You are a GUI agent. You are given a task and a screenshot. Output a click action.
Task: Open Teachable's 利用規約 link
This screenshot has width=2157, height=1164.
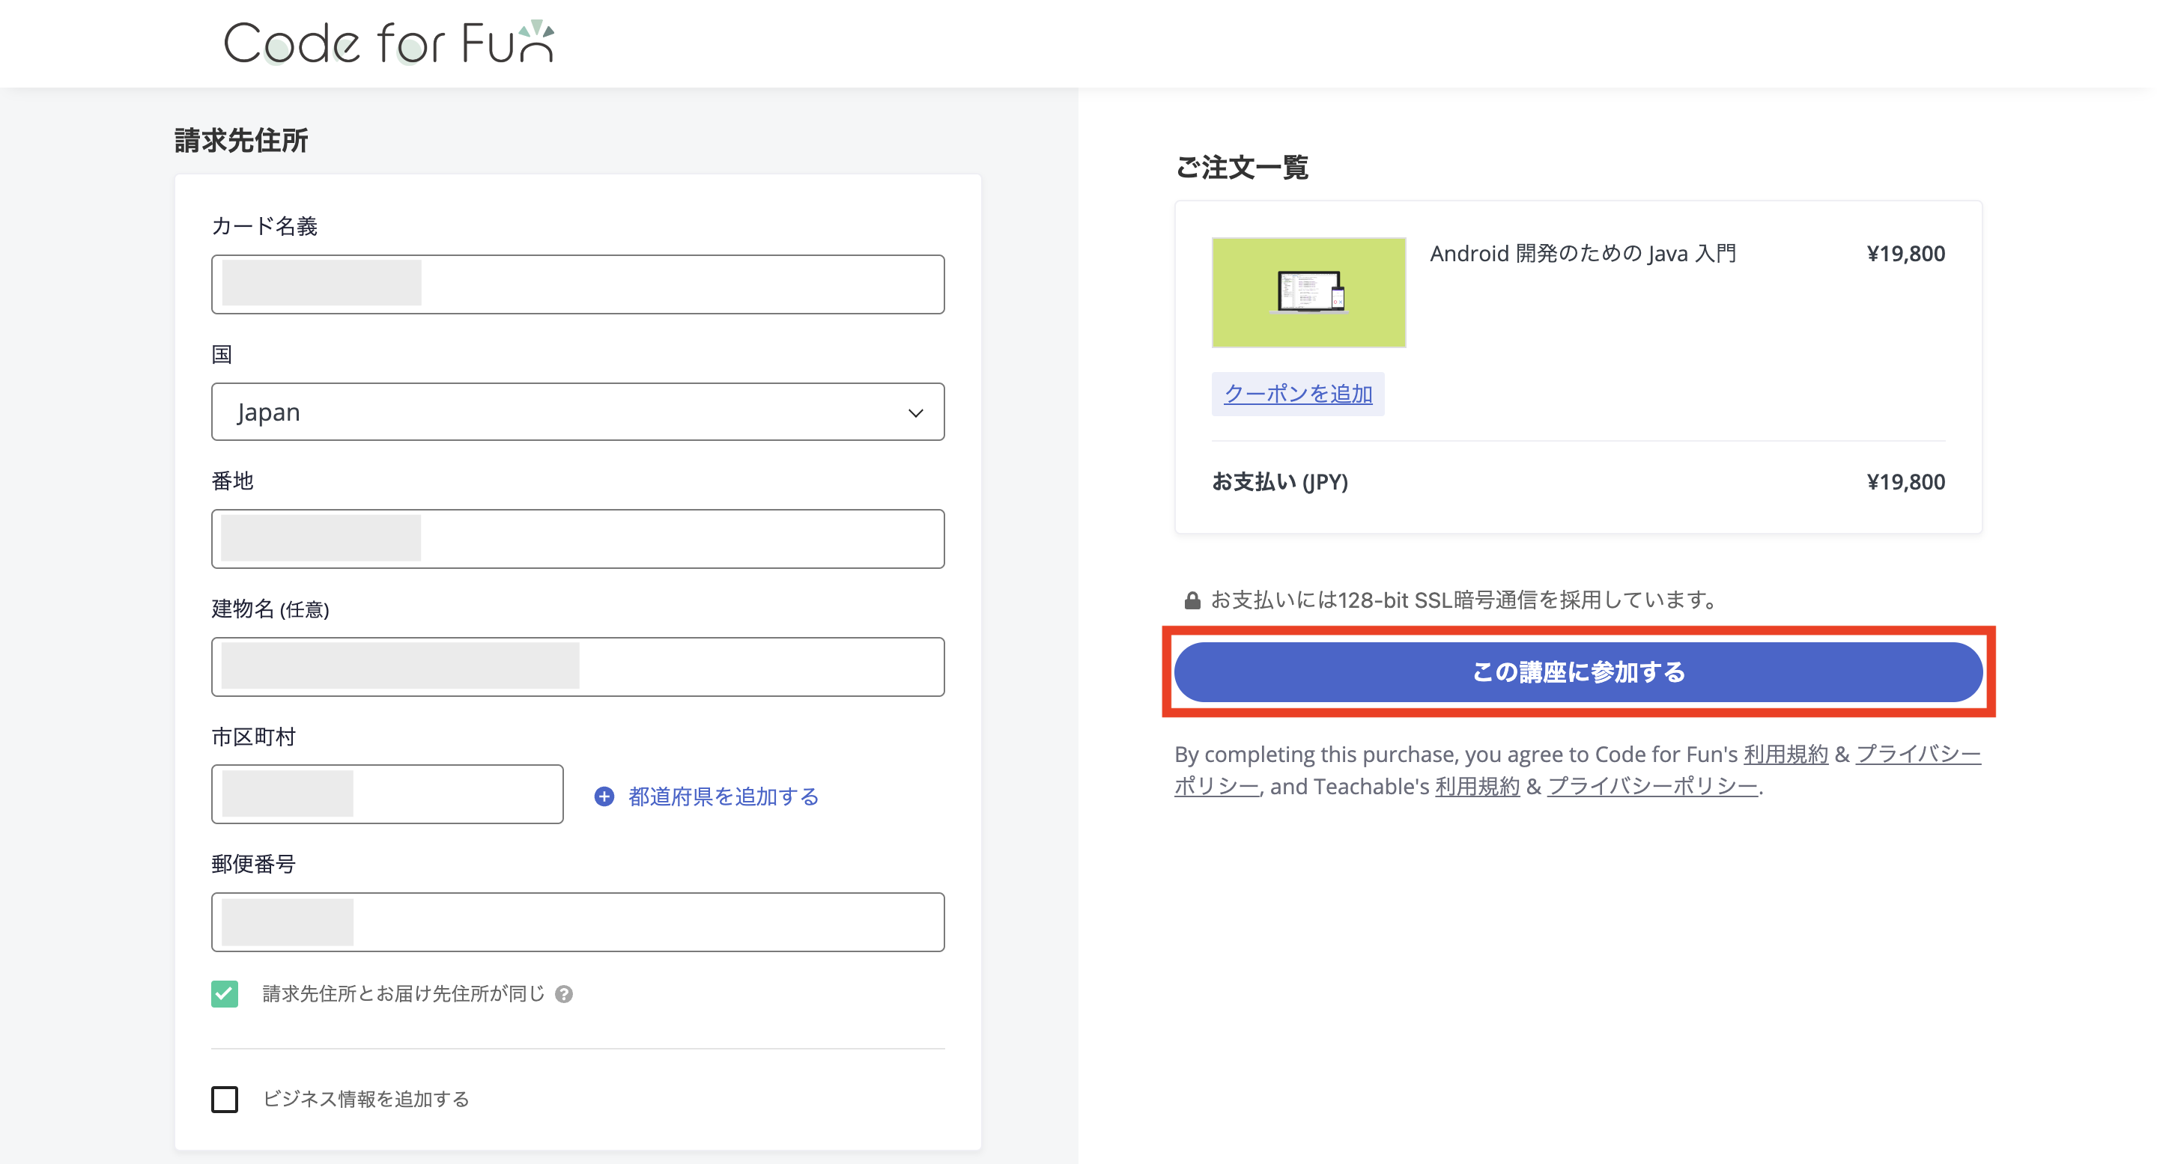tap(1477, 787)
